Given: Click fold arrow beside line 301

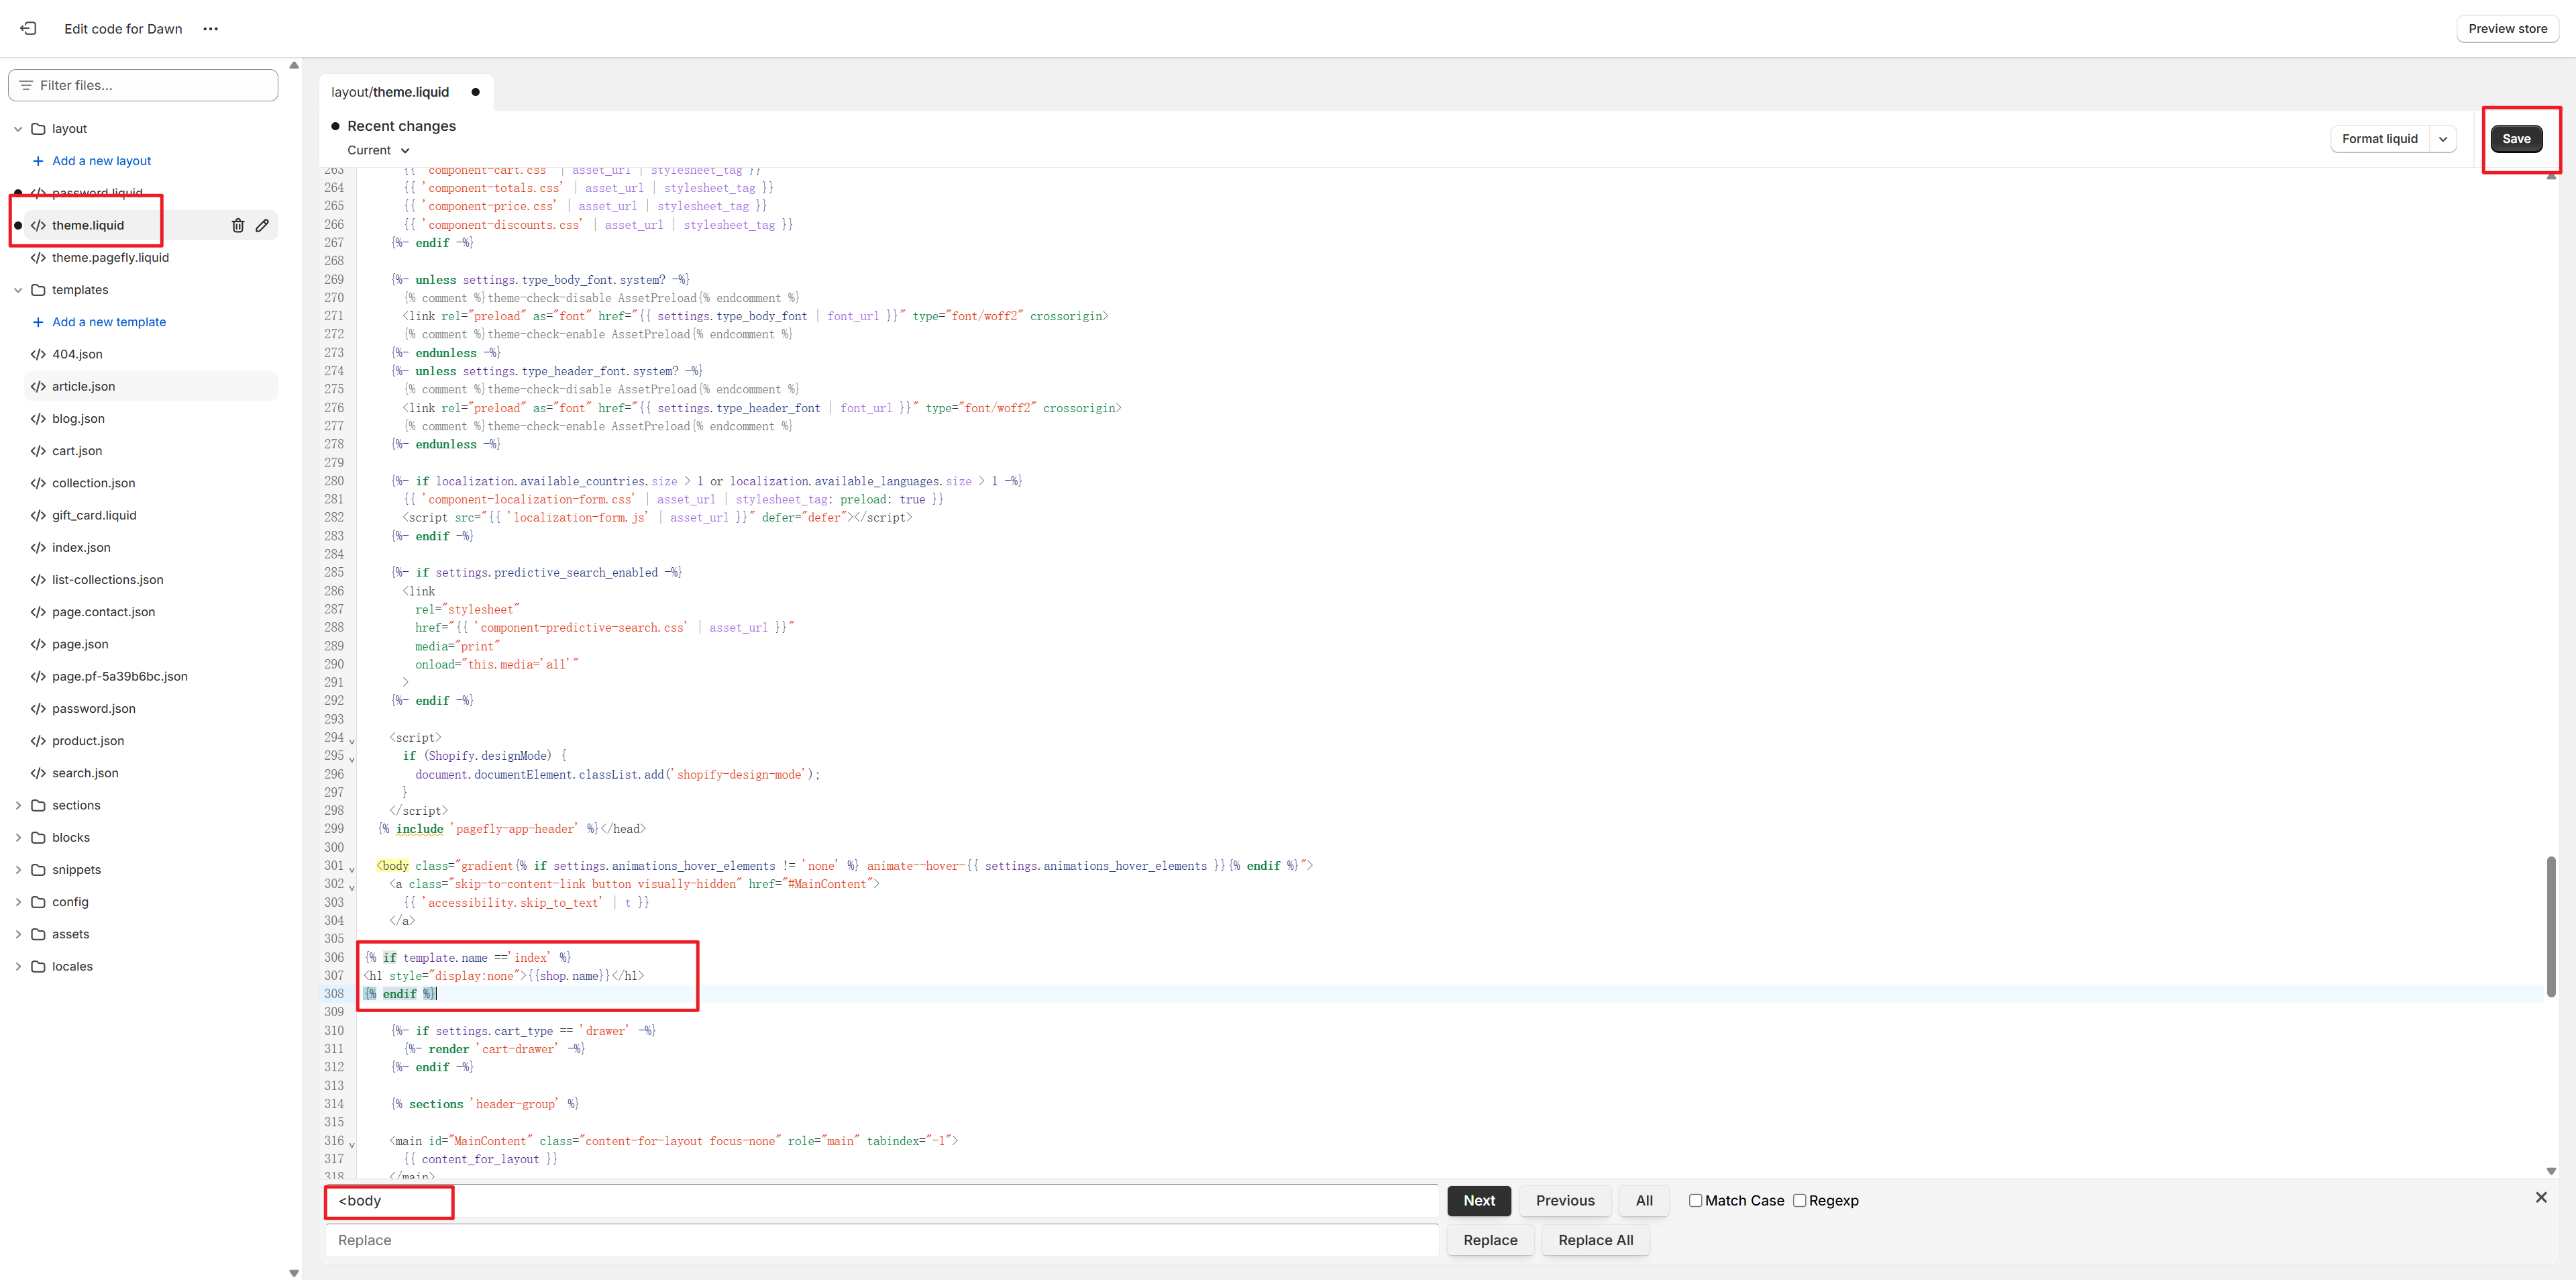Looking at the screenshot, I should (352, 869).
